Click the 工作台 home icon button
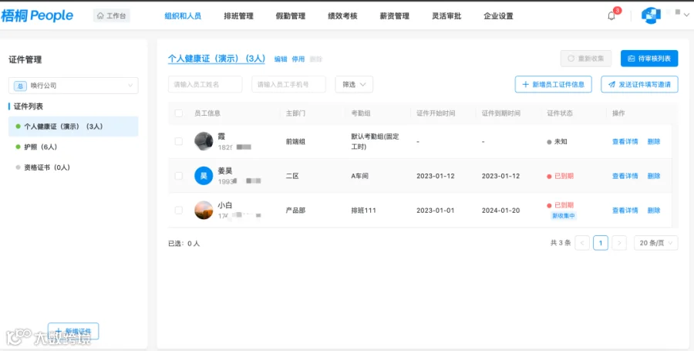Screen dimensions: 694x351 tap(112, 16)
